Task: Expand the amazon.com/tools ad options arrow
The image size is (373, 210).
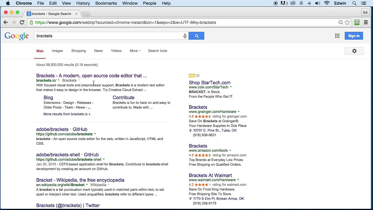Action: 230,150
